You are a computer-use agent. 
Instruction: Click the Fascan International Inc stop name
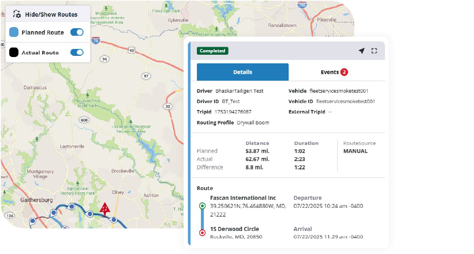pos(243,198)
